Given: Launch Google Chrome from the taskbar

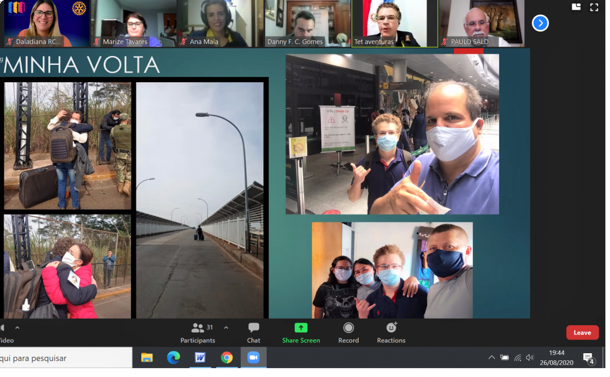Looking at the screenshot, I should point(226,357).
